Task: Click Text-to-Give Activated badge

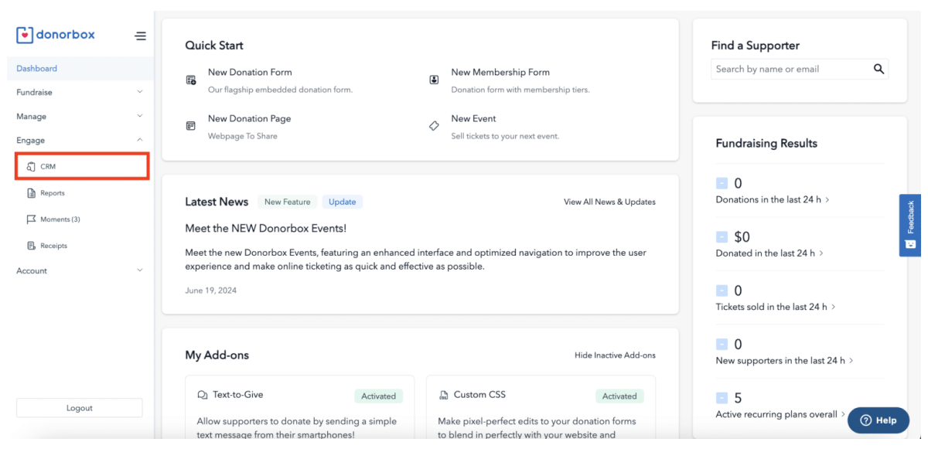Action: coord(379,396)
